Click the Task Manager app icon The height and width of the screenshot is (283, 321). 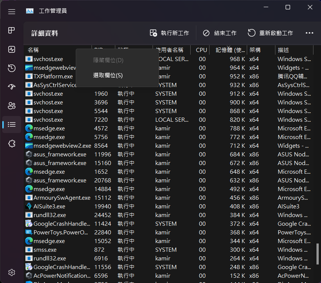click(x=30, y=11)
